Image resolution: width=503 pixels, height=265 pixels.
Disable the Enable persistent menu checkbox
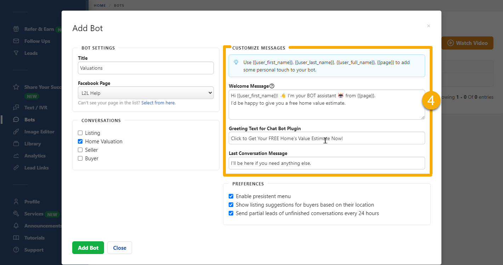click(231, 196)
